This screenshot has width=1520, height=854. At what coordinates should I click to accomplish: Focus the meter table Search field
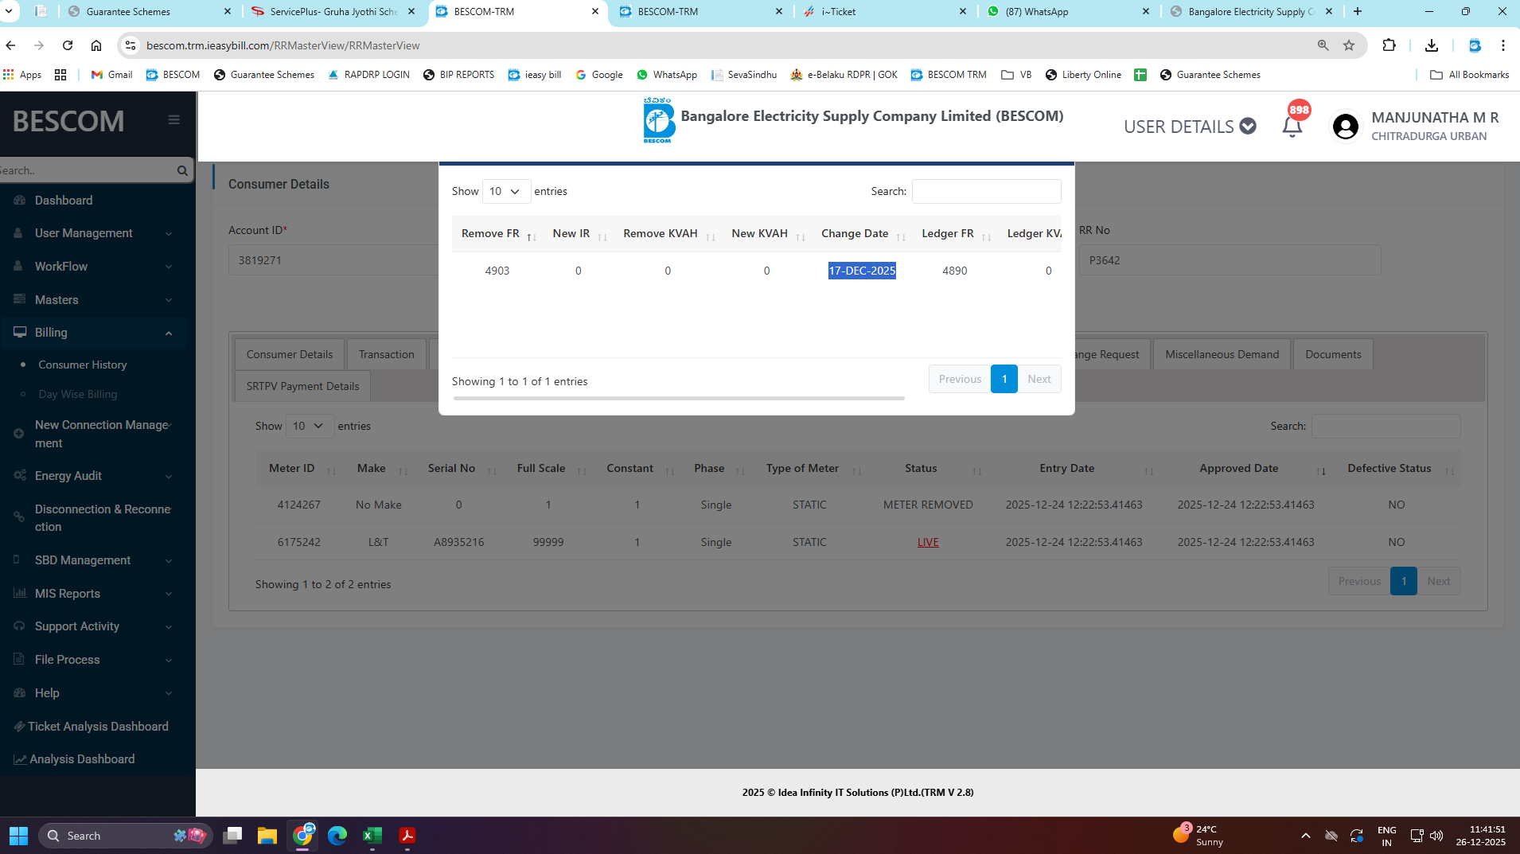pos(1386,427)
